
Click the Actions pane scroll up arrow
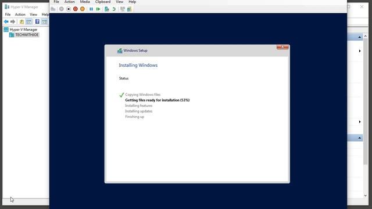pyautogui.click(x=366, y=36)
